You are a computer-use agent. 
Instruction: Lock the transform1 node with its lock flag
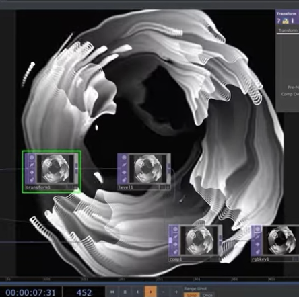[32, 179]
